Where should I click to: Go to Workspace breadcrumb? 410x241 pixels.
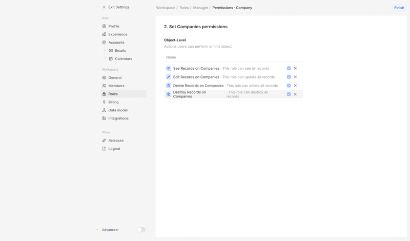pyautogui.click(x=166, y=8)
